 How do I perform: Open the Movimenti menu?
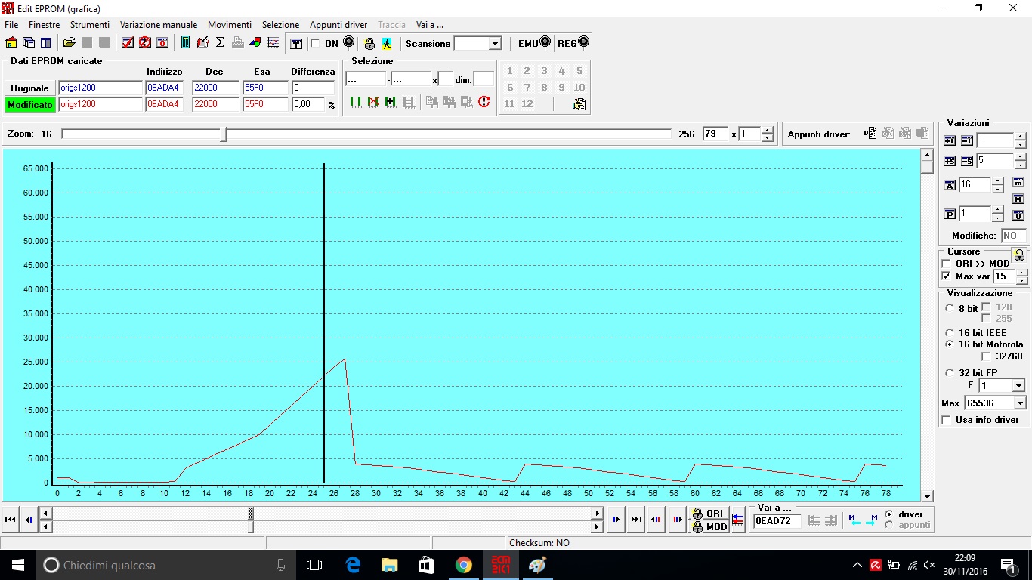pos(230,25)
